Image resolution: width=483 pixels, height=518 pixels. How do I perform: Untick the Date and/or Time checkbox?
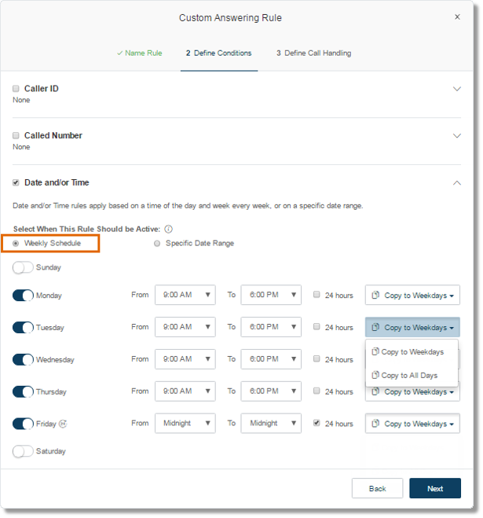coord(16,182)
